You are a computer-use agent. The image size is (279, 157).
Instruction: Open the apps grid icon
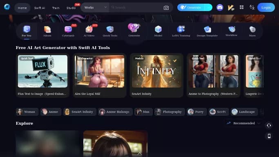click(241, 7)
